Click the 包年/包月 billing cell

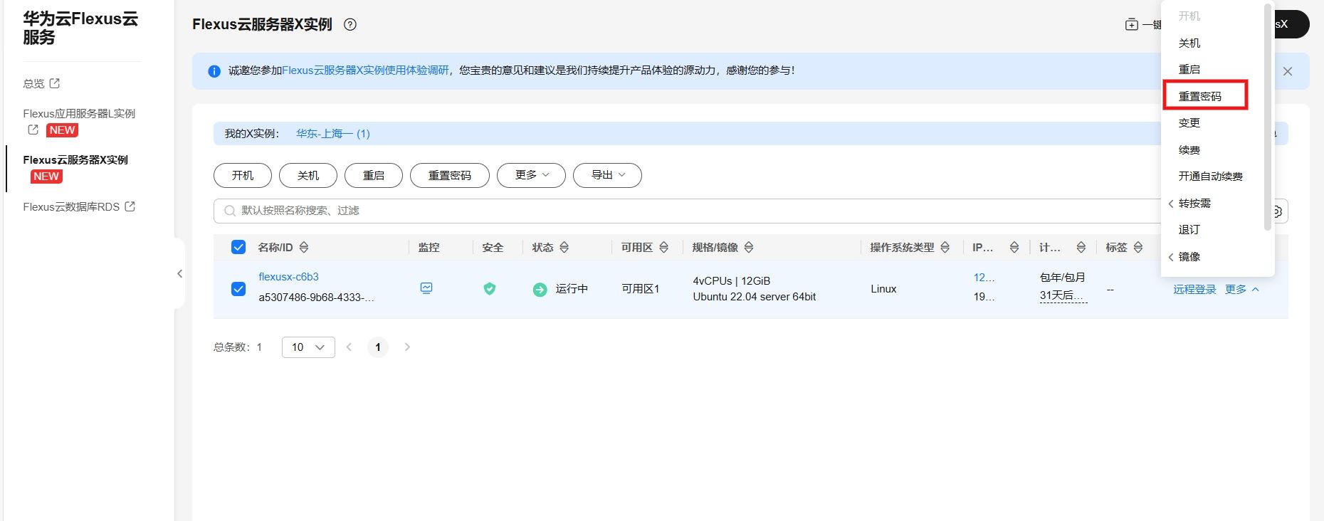(x=1063, y=278)
